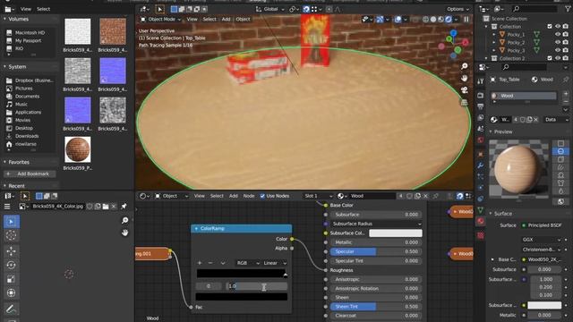Hide Pocky_3 with its eye icon
Viewport: 573px width, 322px height.
tap(558, 50)
